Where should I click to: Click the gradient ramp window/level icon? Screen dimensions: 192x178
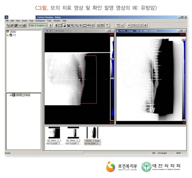point(64,25)
